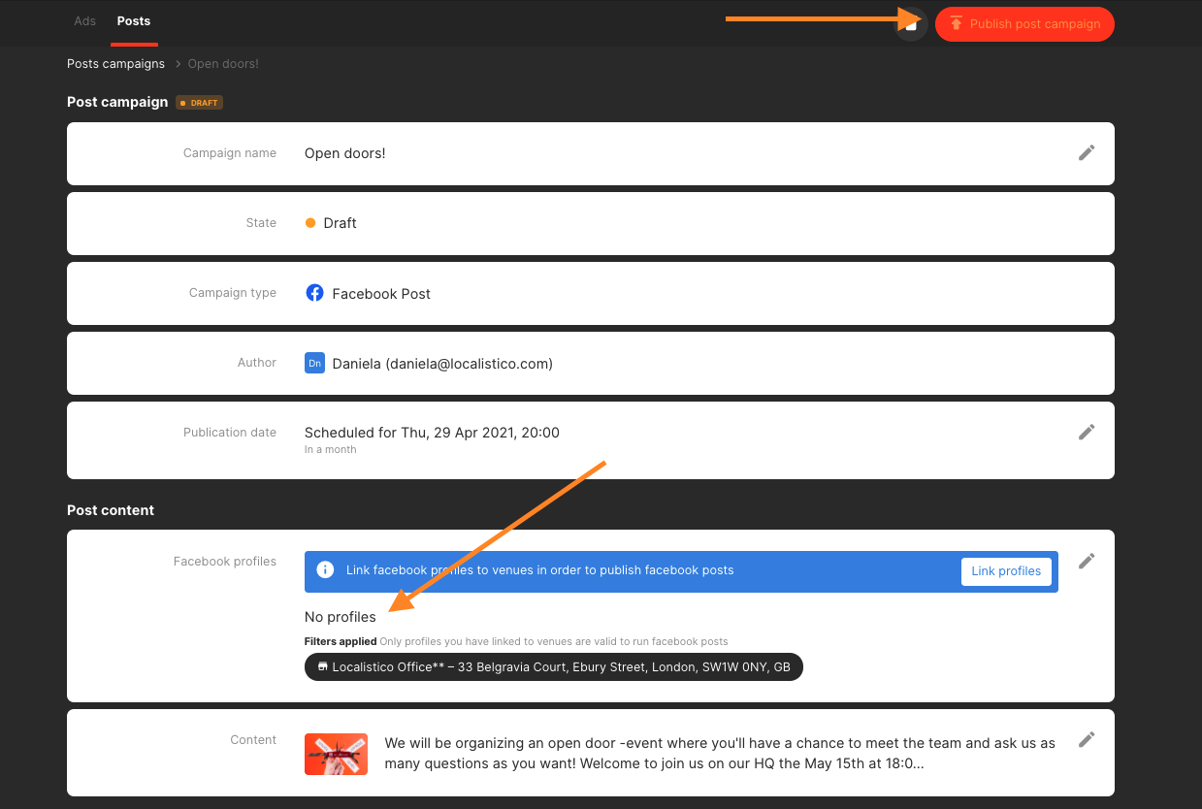Screen dimensions: 1202x809
Task: Click the upload arrow icon in Publish button
Action: (957, 23)
